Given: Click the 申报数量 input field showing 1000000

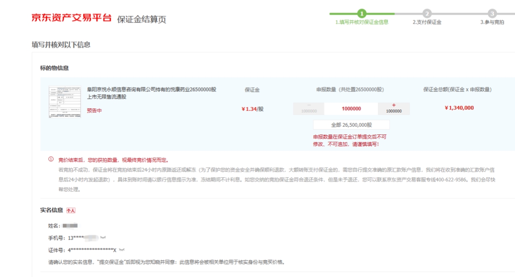Looking at the screenshot, I should pyautogui.click(x=351, y=108).
